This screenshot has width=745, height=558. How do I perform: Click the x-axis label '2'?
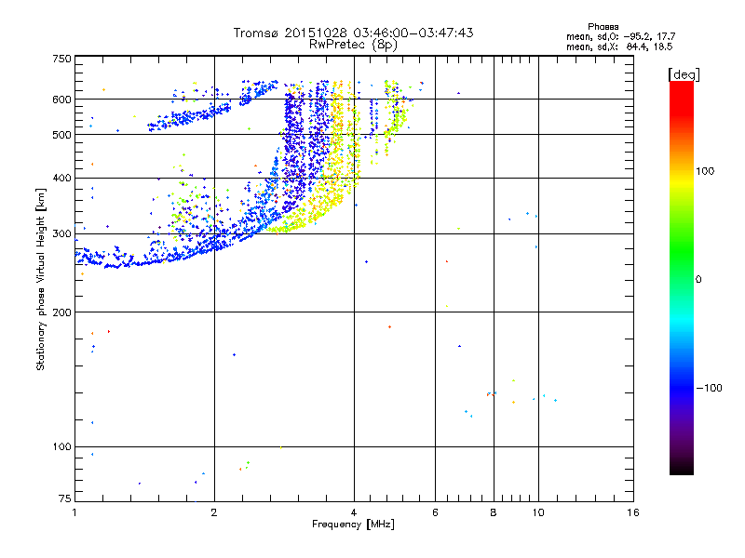point(214,512)
